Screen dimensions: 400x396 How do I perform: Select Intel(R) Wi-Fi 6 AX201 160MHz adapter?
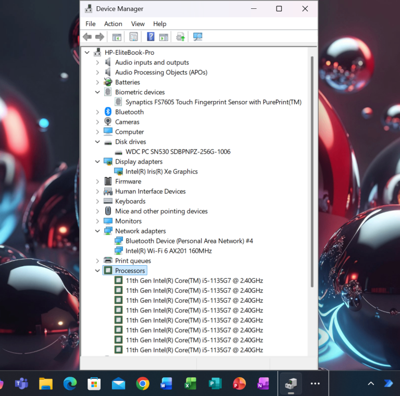[x=168, y=251]
